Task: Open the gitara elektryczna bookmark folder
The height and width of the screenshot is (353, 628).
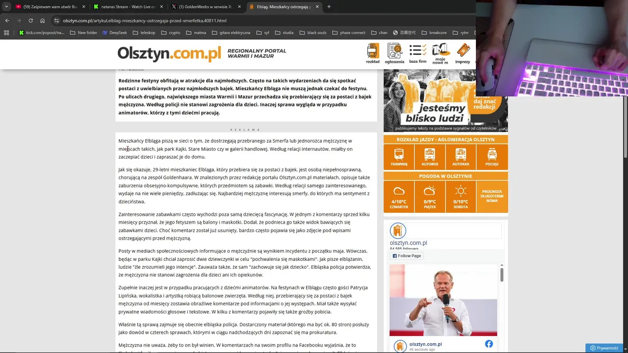Action: (x=231, y=33)
